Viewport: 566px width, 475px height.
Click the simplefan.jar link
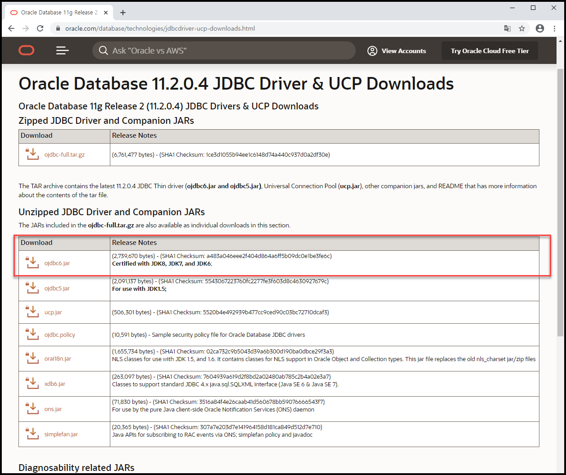[x=61, y=434]
